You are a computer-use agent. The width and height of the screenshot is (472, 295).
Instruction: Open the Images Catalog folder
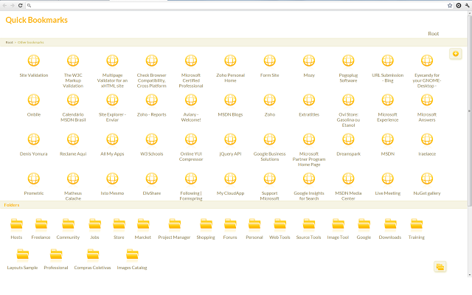(x=132, y=259)
